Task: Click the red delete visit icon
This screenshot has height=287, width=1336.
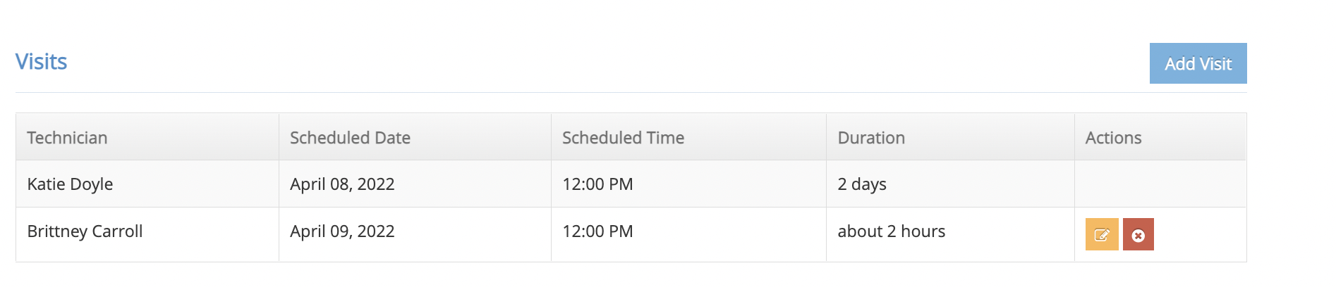Action: 1138,235
